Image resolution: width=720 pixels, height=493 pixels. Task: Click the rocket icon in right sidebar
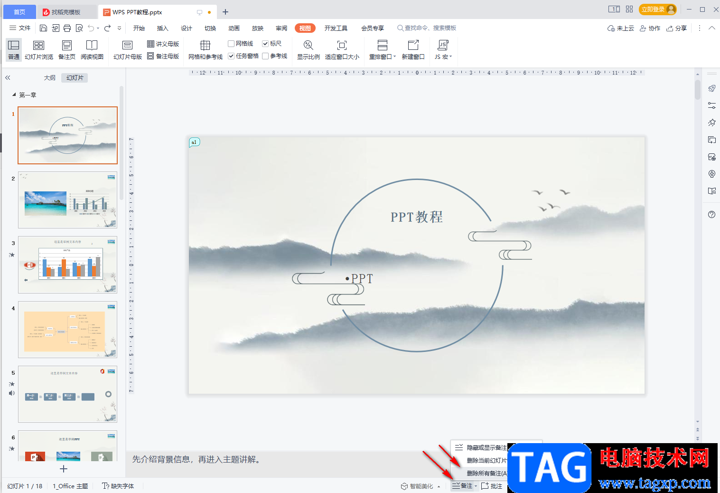(x=711, y=88)
